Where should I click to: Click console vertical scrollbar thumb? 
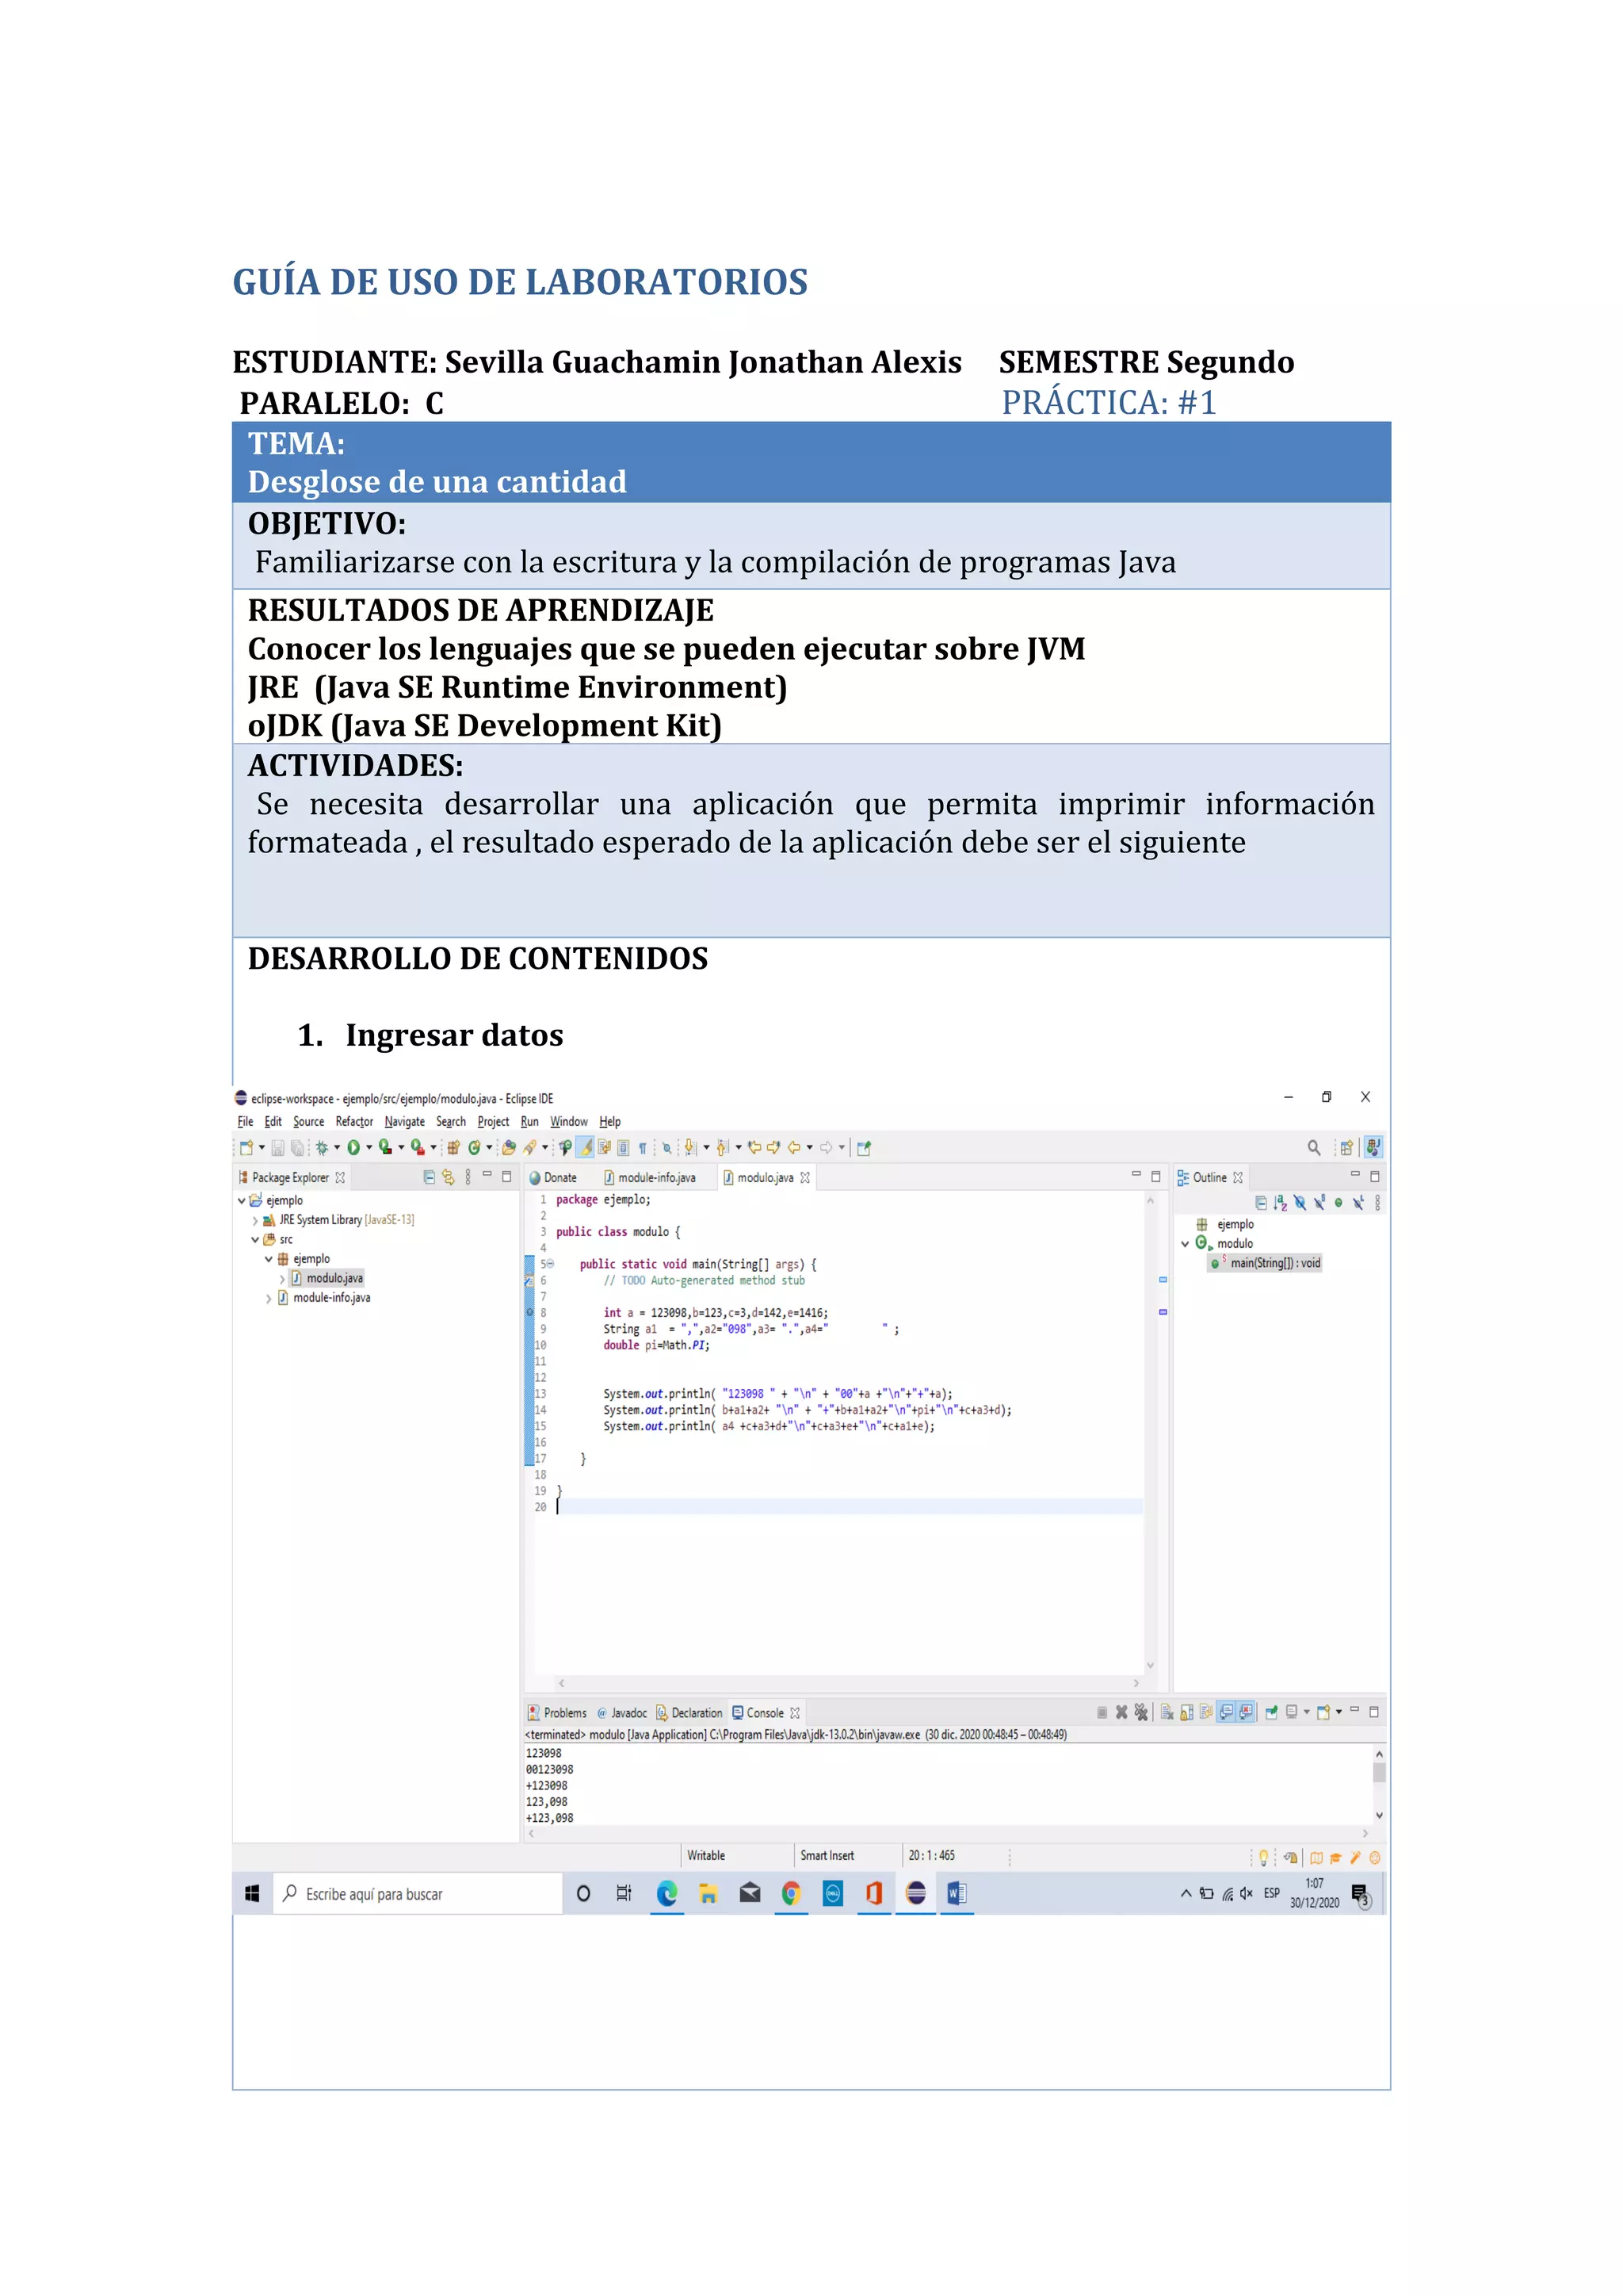pos(1379,1772)
